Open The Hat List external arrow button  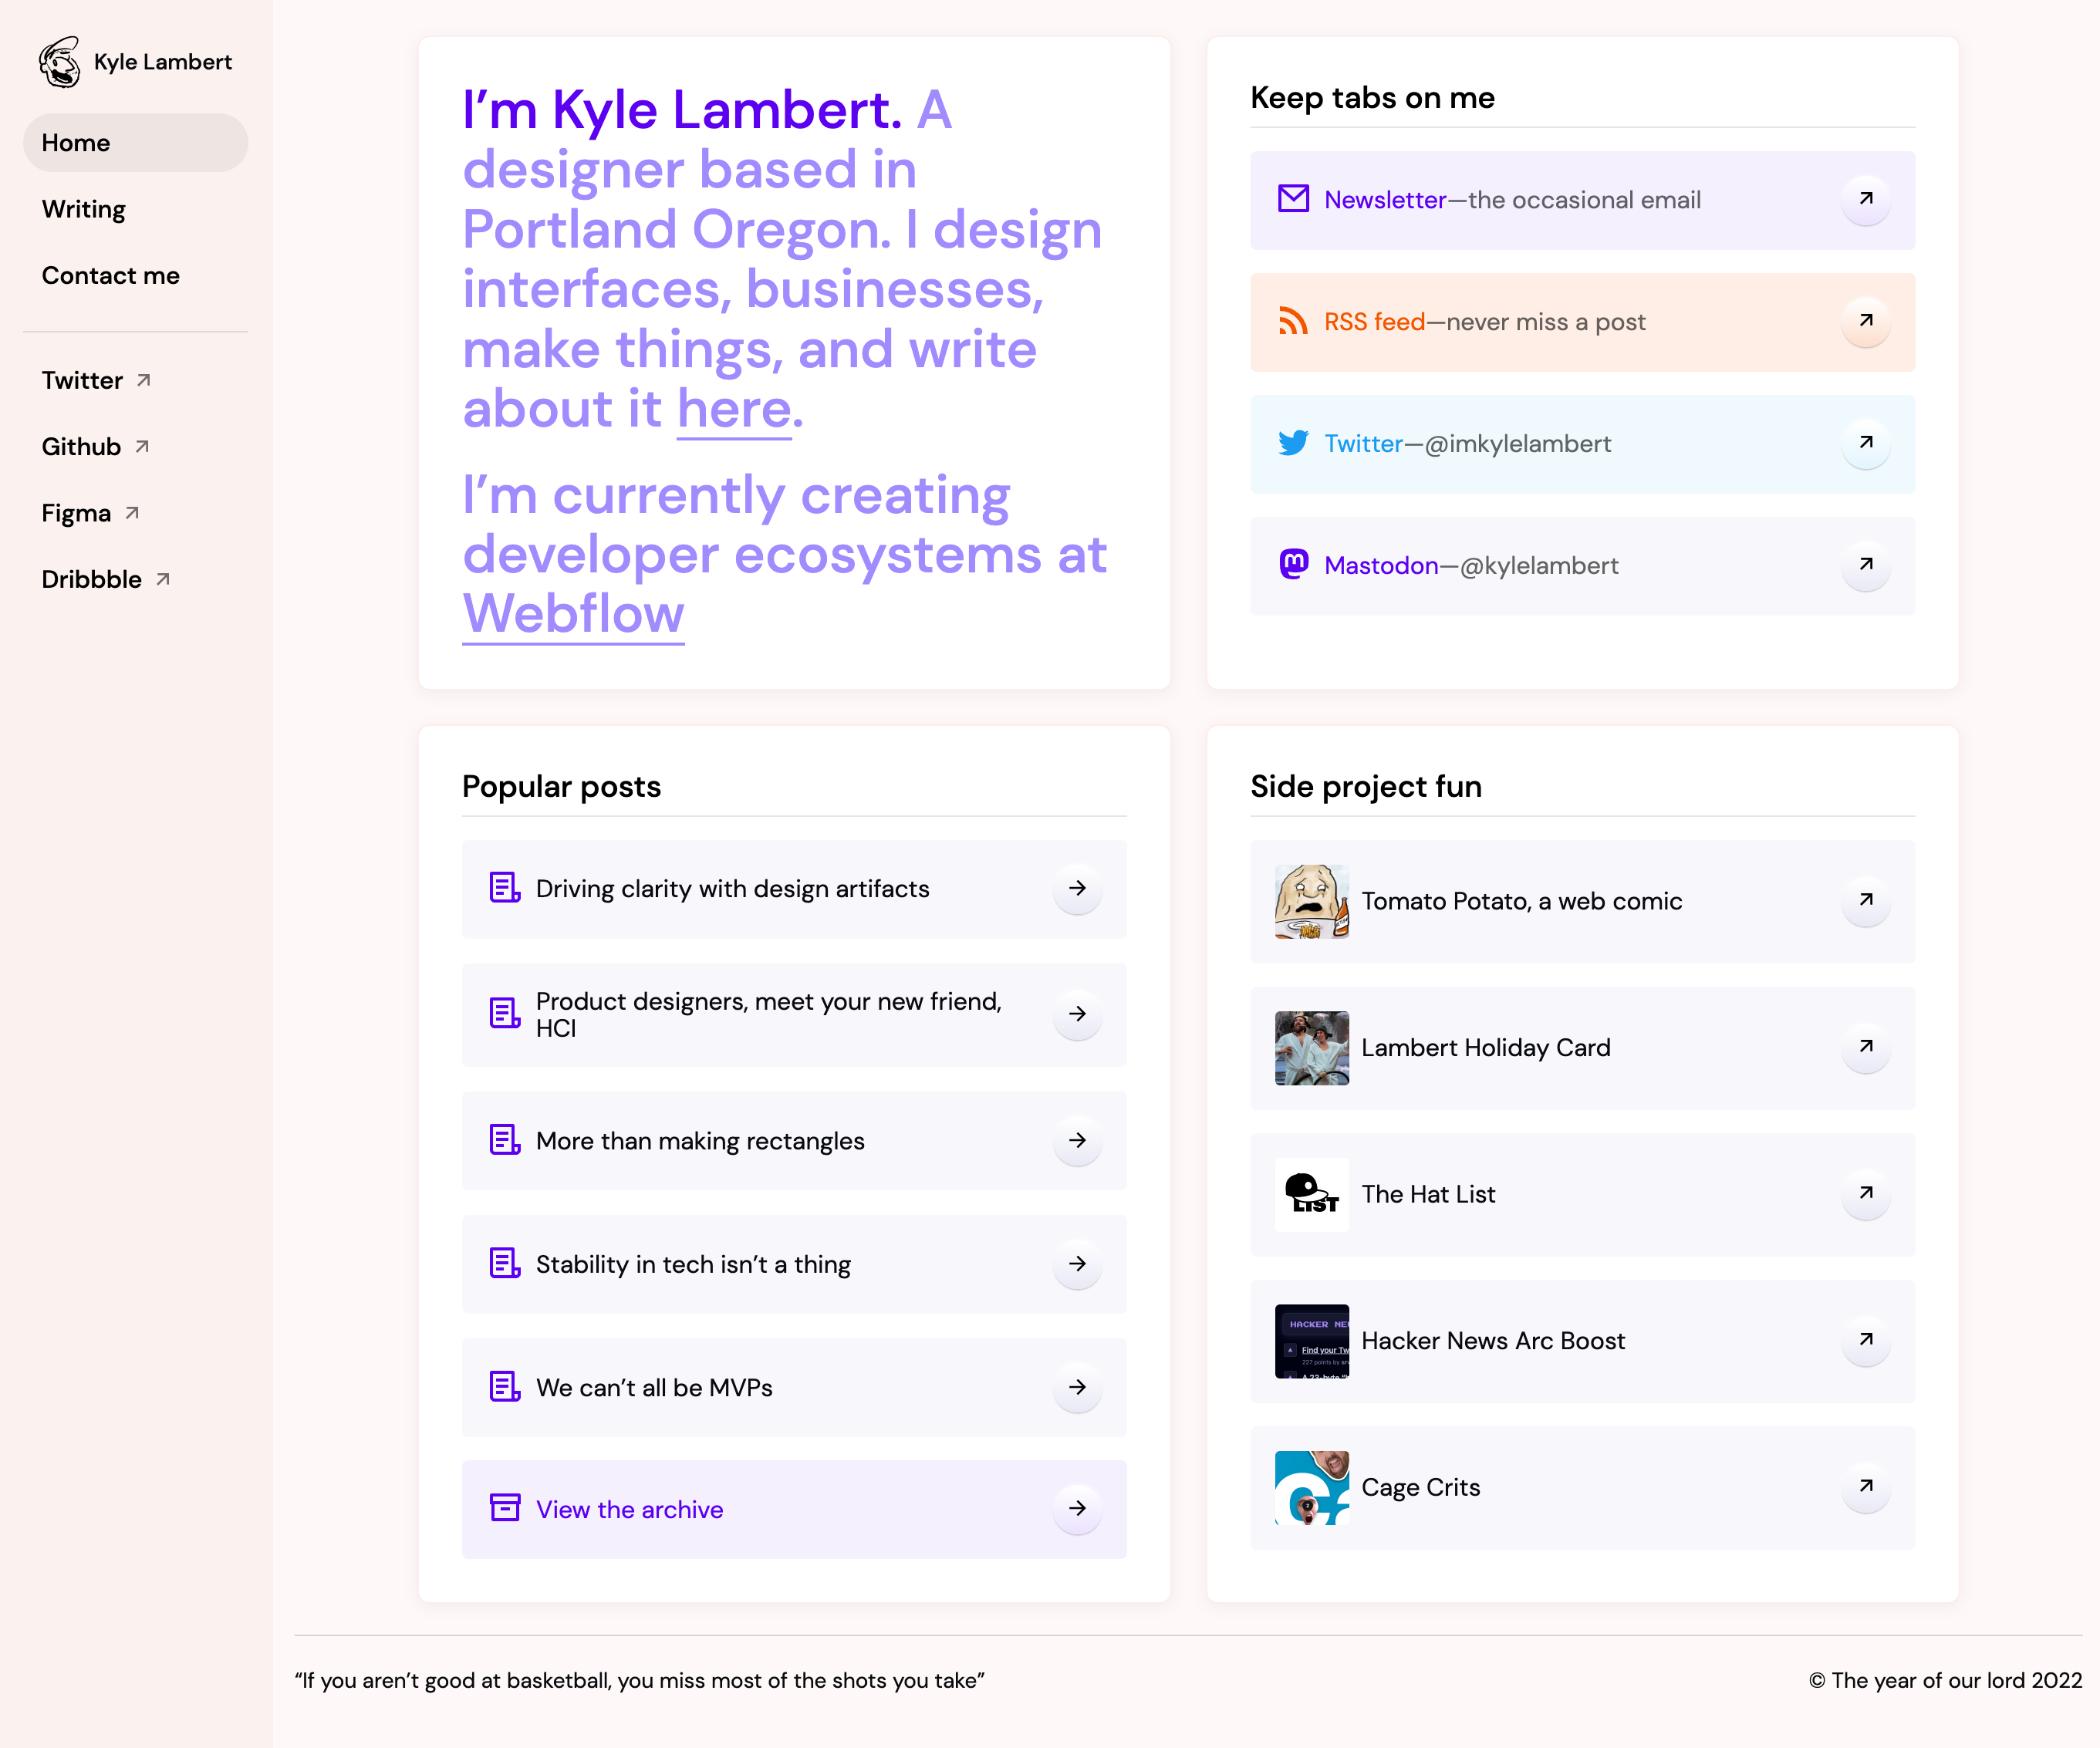tap(1866, 1193)
